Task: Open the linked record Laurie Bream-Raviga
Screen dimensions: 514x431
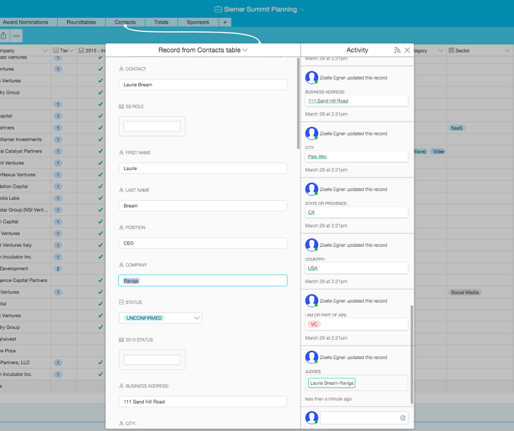Action: click(x=332, y=383)
